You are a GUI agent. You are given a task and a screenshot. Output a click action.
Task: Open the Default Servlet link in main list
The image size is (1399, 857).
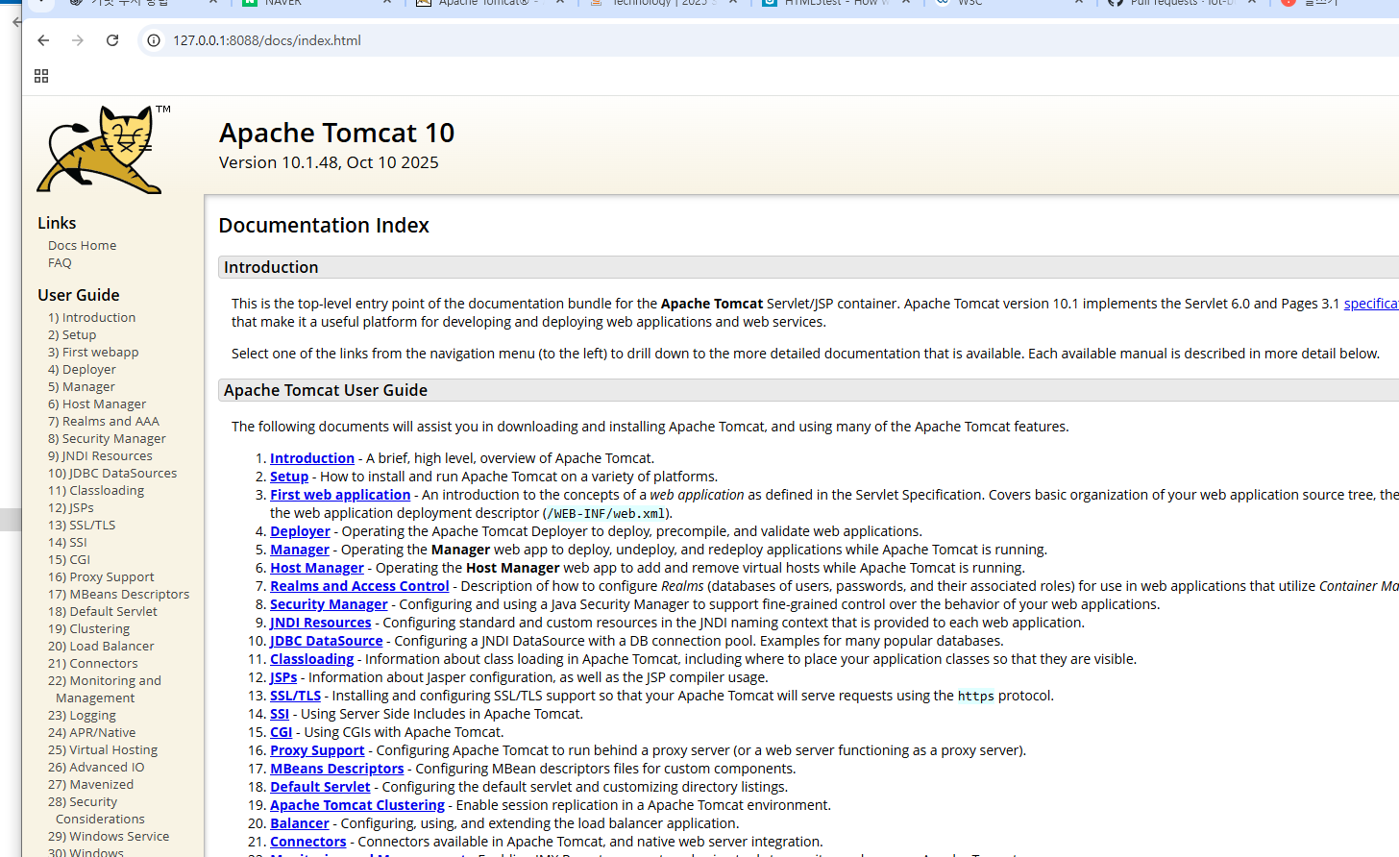pos(320,787)
